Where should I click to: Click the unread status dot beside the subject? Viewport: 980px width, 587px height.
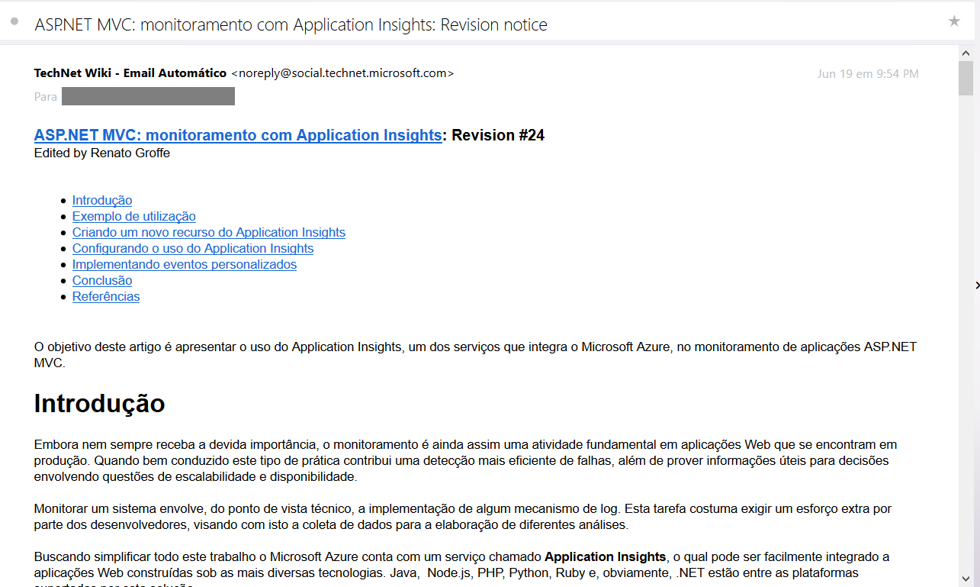pos(14,21)
